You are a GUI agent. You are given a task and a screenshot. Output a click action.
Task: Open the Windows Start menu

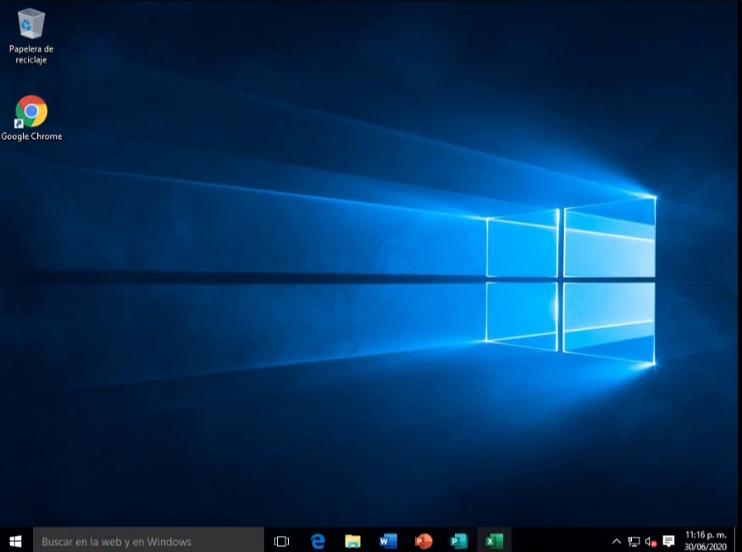point(15,541)
